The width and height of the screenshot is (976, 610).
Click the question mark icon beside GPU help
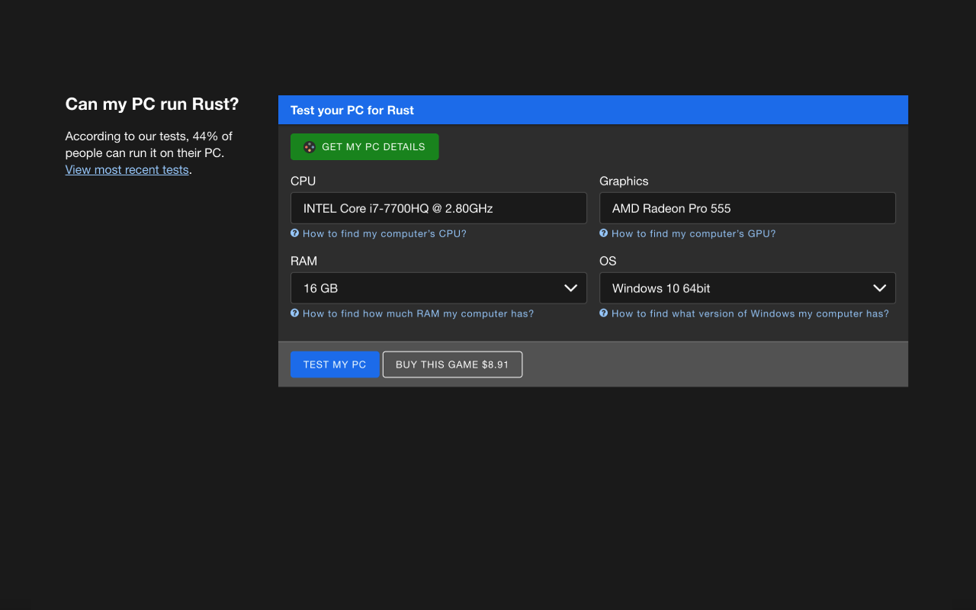(x=604, y=233)
